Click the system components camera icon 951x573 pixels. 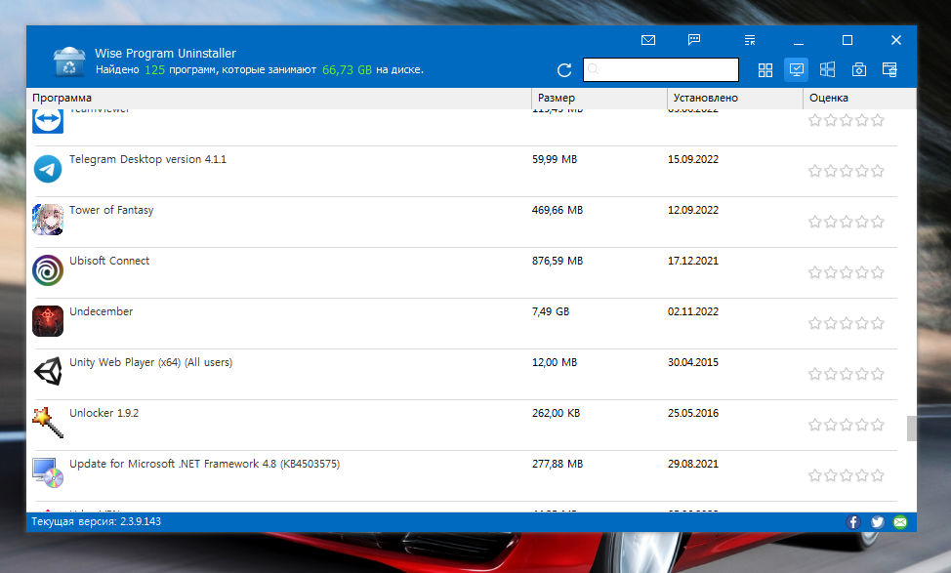point(859,69)
